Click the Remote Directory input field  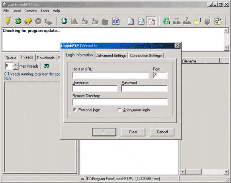pos(120,102)
